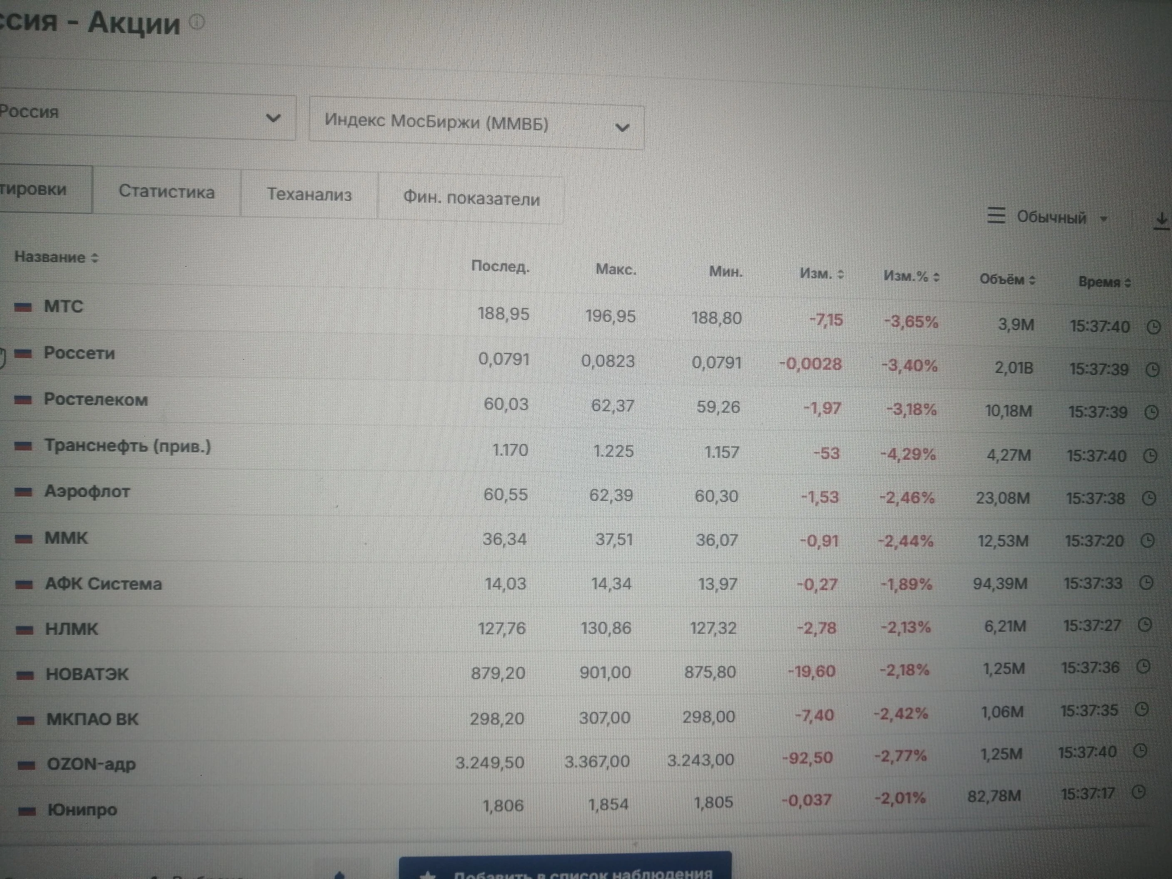The width and height of the screenshot is (1172, 879).
Task: Click the clock icon in Аэрофлот row
Action: coord(1149,499)
